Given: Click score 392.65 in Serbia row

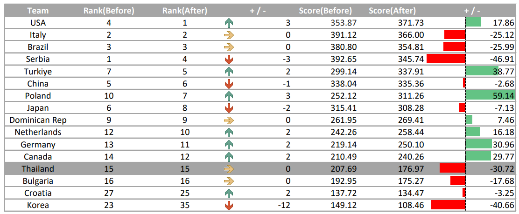Looking at the screenshot, I should tap(344, 60).
